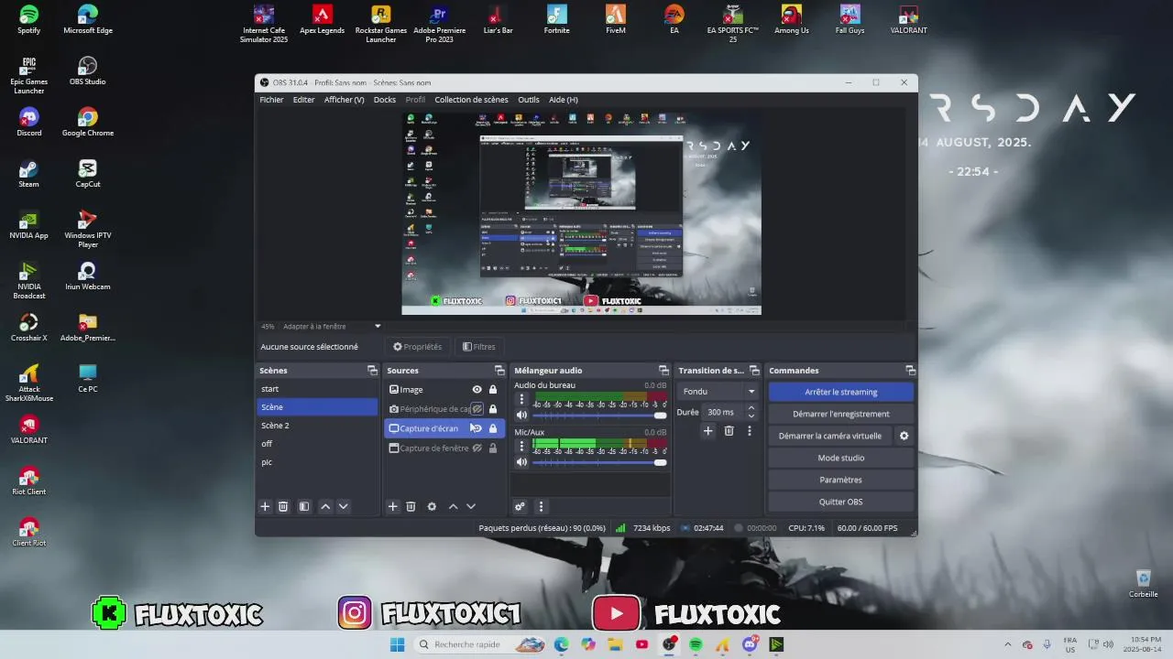This screenshot has height=659, width=1173.
Task: Adjust the Audio du bureau volume slider
Action: 599,416
